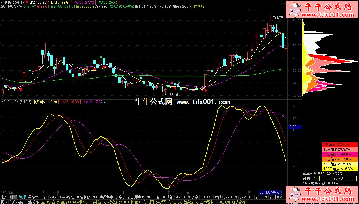
Task: Click the cow mascot logo at top right
Action: (x=295, y=9)
